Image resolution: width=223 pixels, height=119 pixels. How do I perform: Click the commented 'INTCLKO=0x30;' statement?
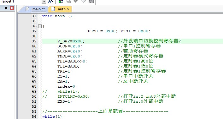[x=74, y=96]
